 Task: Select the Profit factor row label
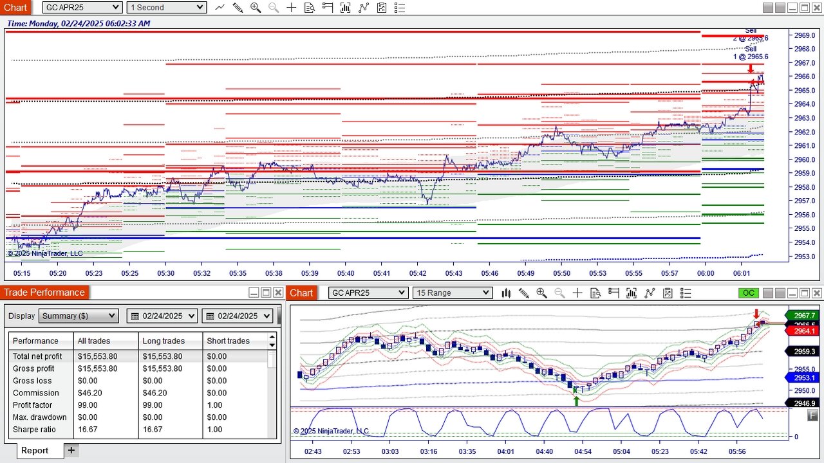tap(33, 405)
